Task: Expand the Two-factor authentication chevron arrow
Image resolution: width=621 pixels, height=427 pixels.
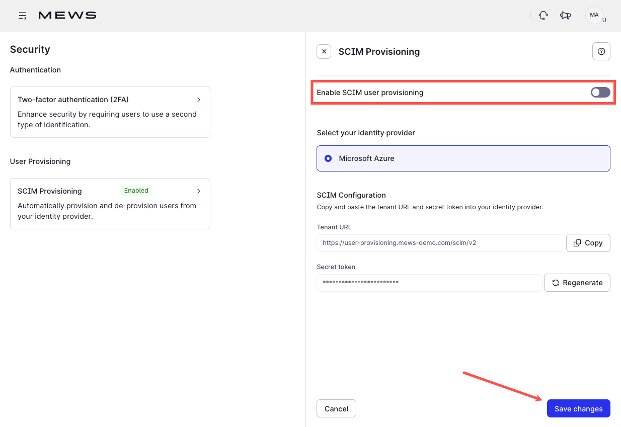Action: click(199, 100)
